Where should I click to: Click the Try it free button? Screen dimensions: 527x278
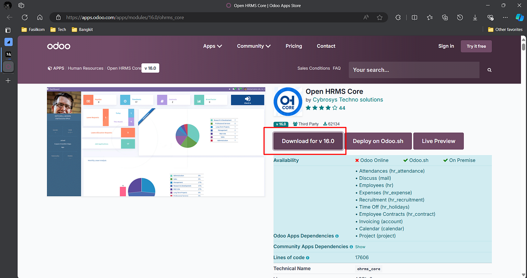[x=476, y=46]
